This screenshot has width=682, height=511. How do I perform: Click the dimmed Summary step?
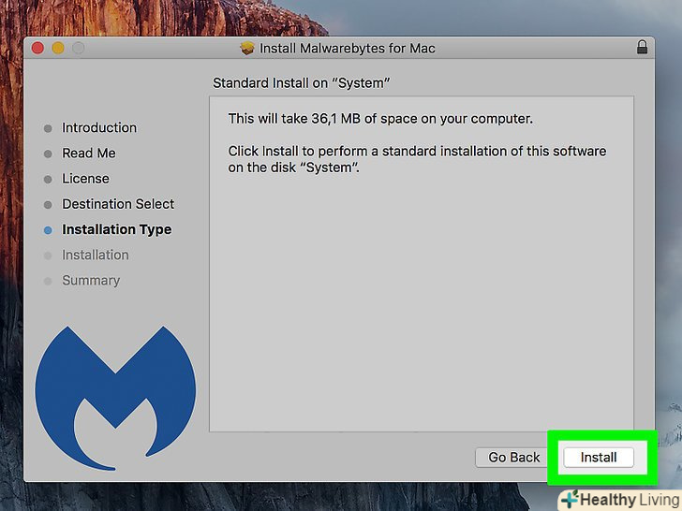click(91, 280)
